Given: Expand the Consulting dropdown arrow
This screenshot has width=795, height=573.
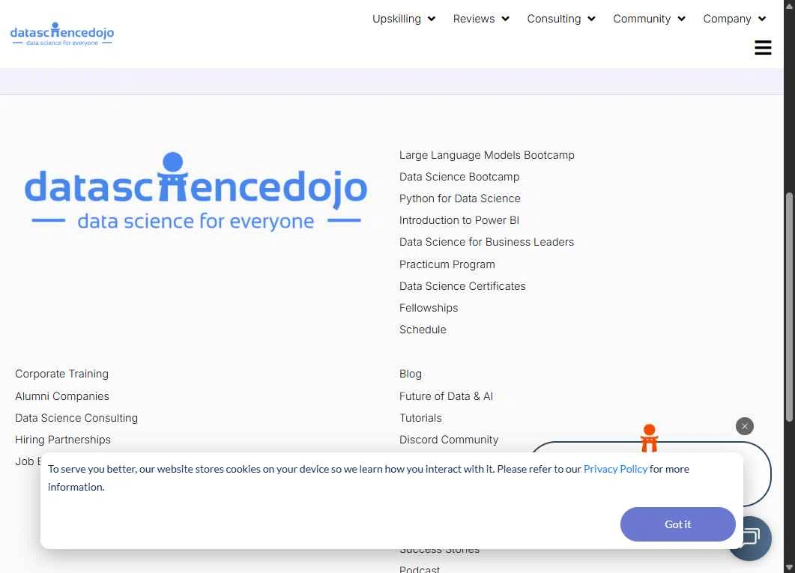Looking at the screenshot, I should click(591, 19).
